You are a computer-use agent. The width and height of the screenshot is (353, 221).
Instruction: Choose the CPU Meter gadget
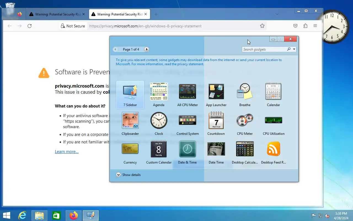tap(245, 123)
